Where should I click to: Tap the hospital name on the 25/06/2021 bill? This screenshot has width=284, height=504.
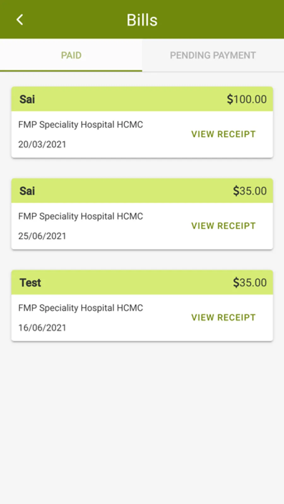(x=80, y=216)
